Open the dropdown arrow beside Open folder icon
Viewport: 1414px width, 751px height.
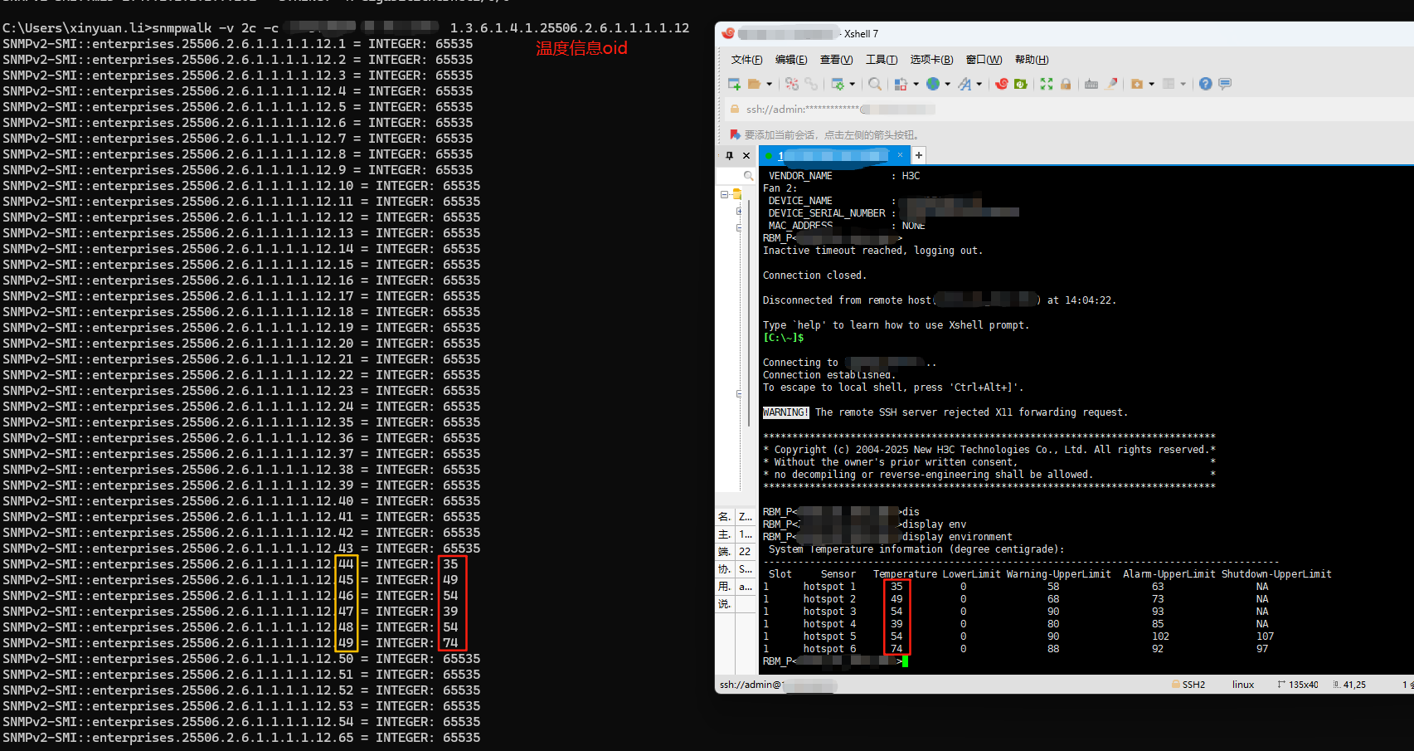click(769, 84)
